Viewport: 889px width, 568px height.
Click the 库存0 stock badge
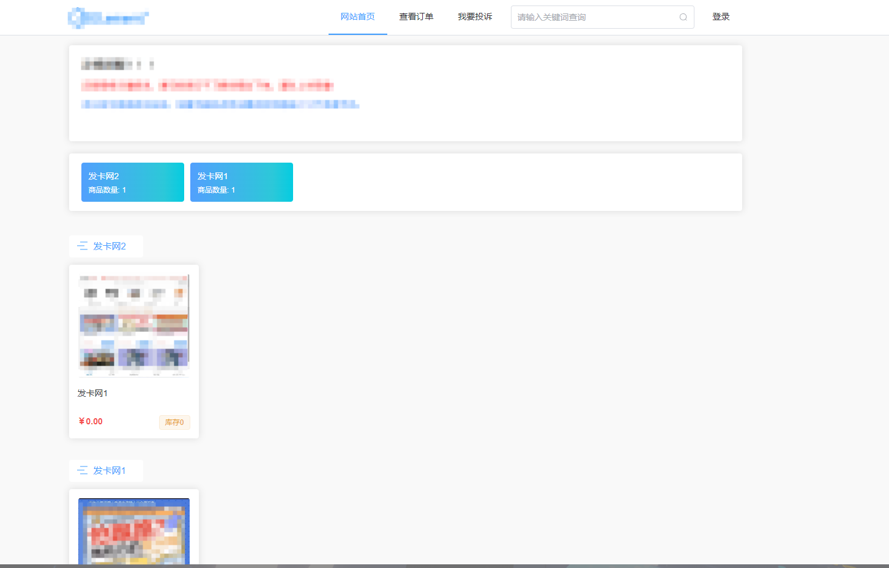(174, 422)
